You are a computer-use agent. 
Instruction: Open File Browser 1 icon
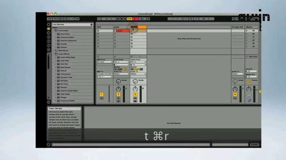click(x=49, y=37)
